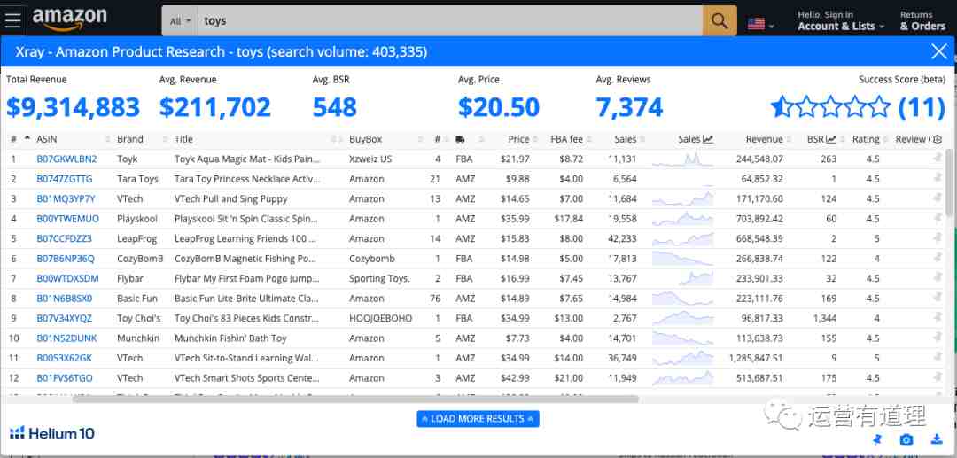The height and width of the screenshot is (458, 957).
Task: Click the Load More Results button
Action: pos(478,419)
